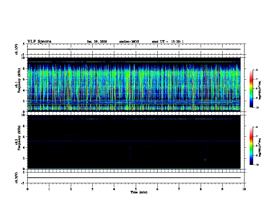Click tick label '2' on Time axis

[x=71, y=189]
